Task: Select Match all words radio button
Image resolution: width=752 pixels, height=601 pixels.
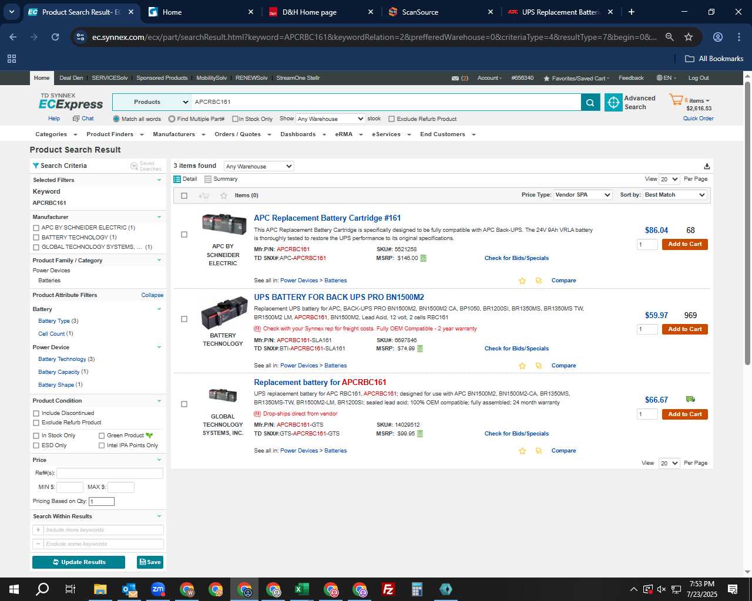Action: click(x=116, y=119)
